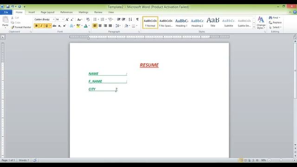Click the Zoom In plus button
The width and height of the screenshot is (297, 167).
[295, 160]
